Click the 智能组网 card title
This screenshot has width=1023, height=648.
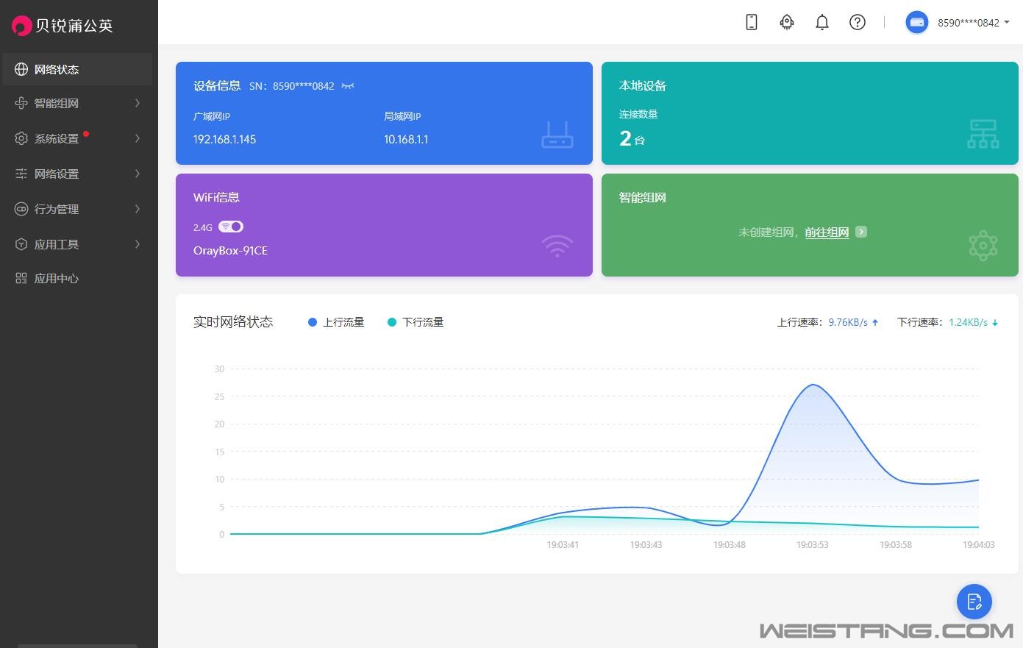click(x=643, y=197)
